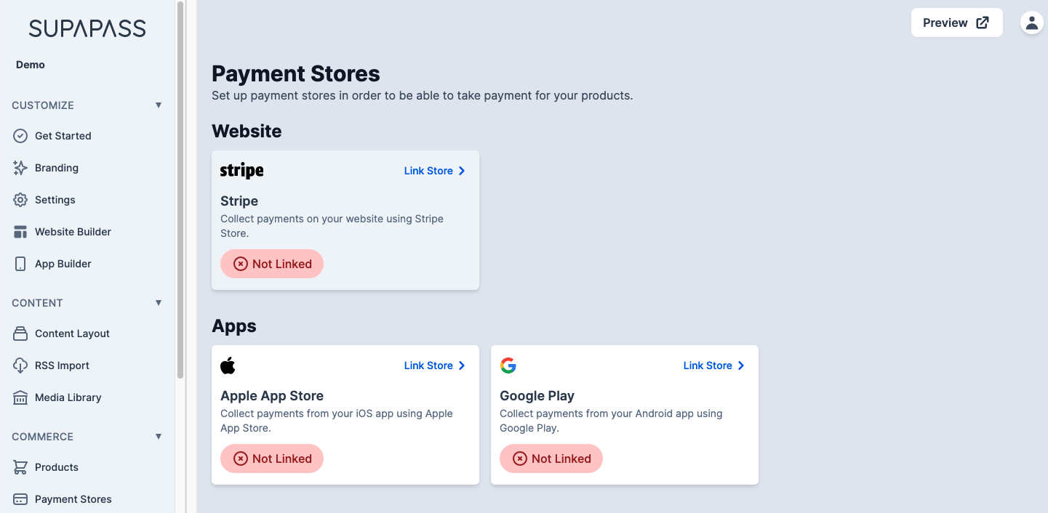Screen dimensions: 1048x513
Task: Click the RSS Import cloud icon
Action: 20,365
